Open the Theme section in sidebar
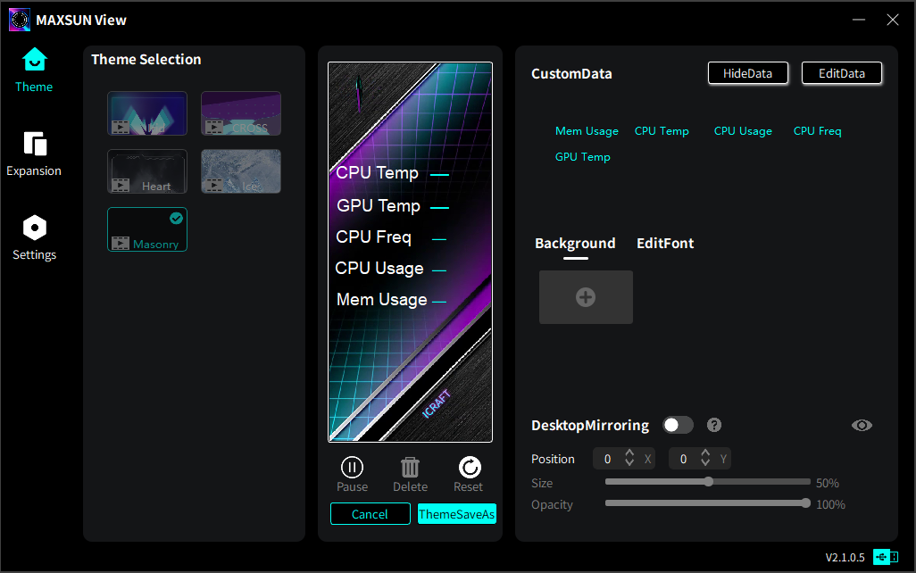Screen dimensions: 916x573 point(34,71)
